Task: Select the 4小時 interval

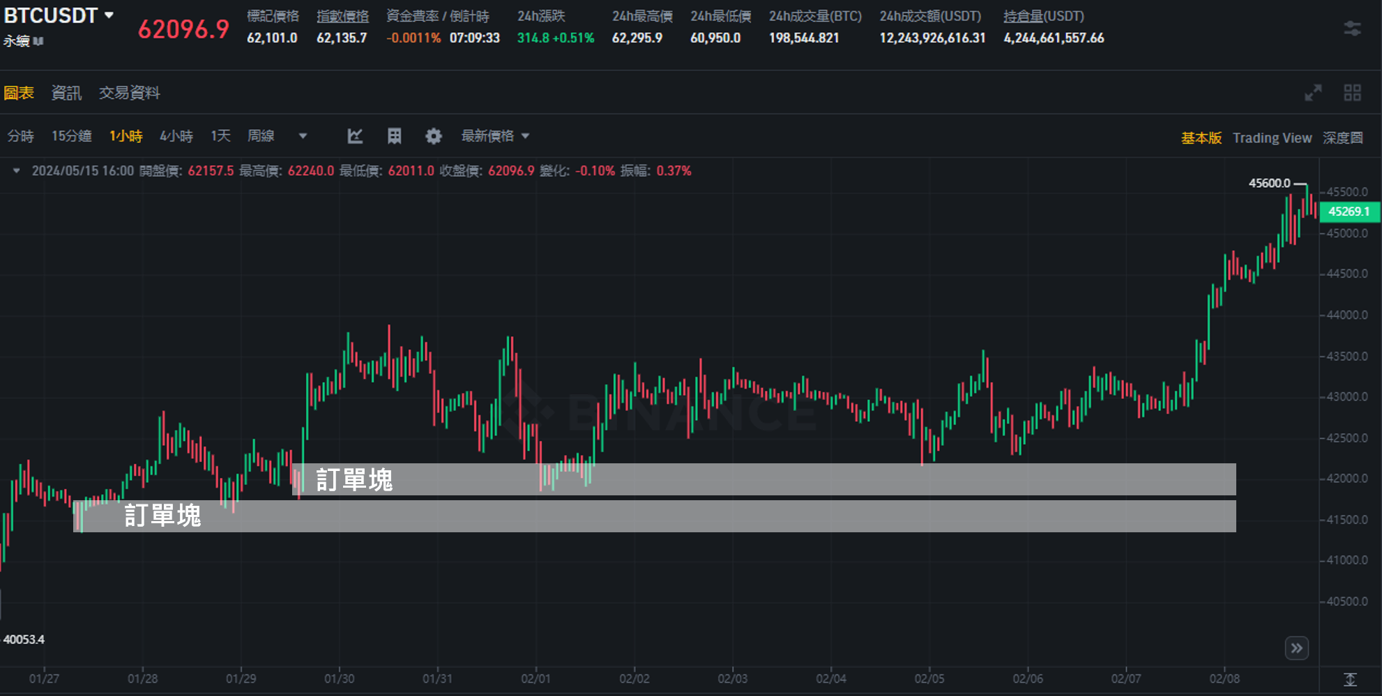Action: tap(176, 137)
